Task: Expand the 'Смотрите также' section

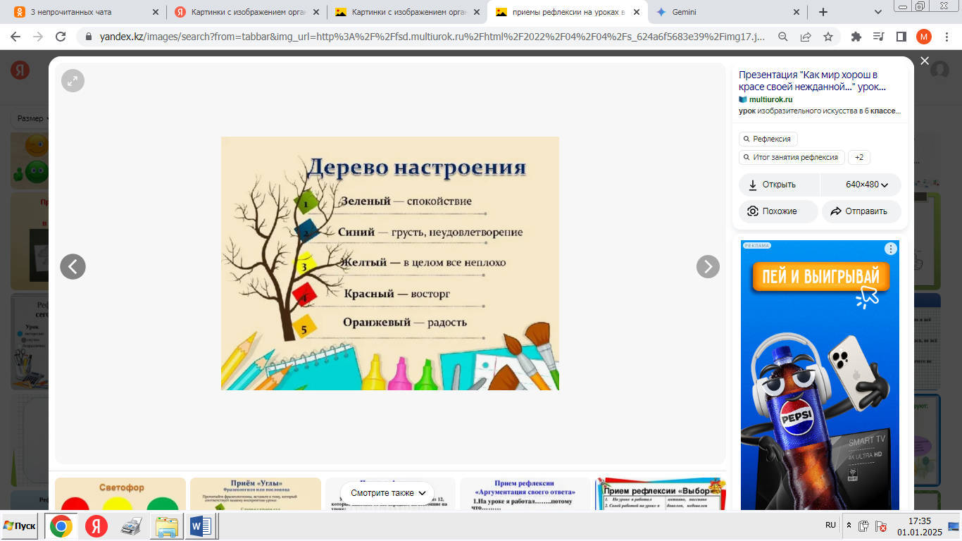Action: pos(387,492)
